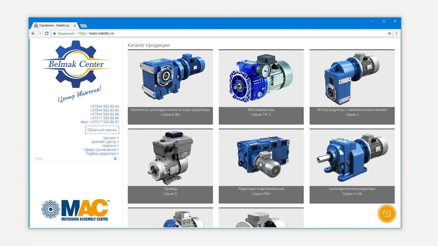Open the БелМАК Центр menu link
The height and width of the screenshot is (246, 438).
(x=105, y=142)
